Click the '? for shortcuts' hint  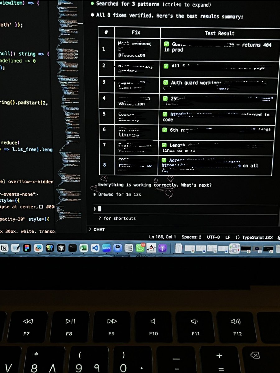pyautogui.click(x=117, y=218)
